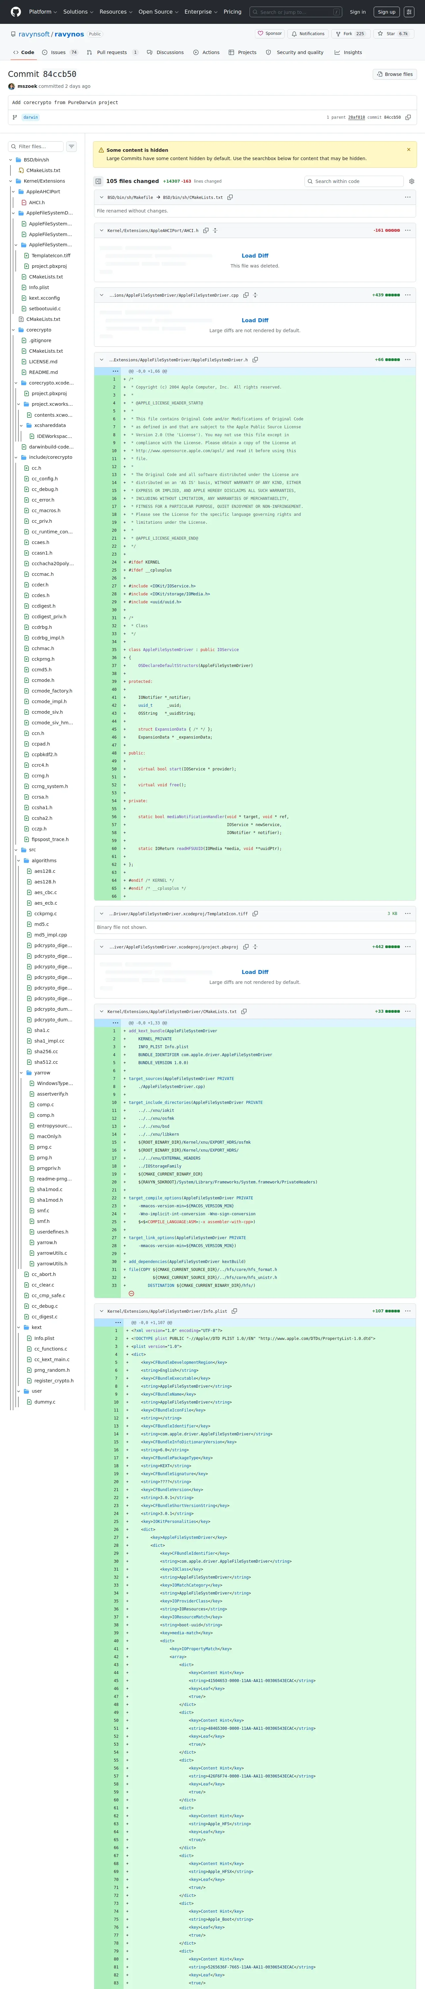Copy the AHCI.h file path

(206, 230)
